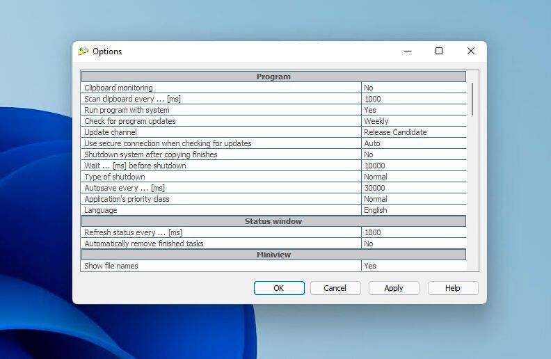Image resolution: width=551 pixels, height=359 pixels.
Task: Select the 'Scan clipboard every ... [ms]' label
Action: click(x=132, y=99)
